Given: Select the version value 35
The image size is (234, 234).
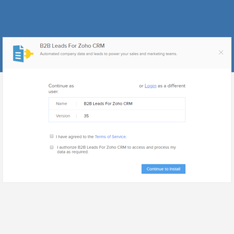Looking at the screenshot, I should point(86,116).
